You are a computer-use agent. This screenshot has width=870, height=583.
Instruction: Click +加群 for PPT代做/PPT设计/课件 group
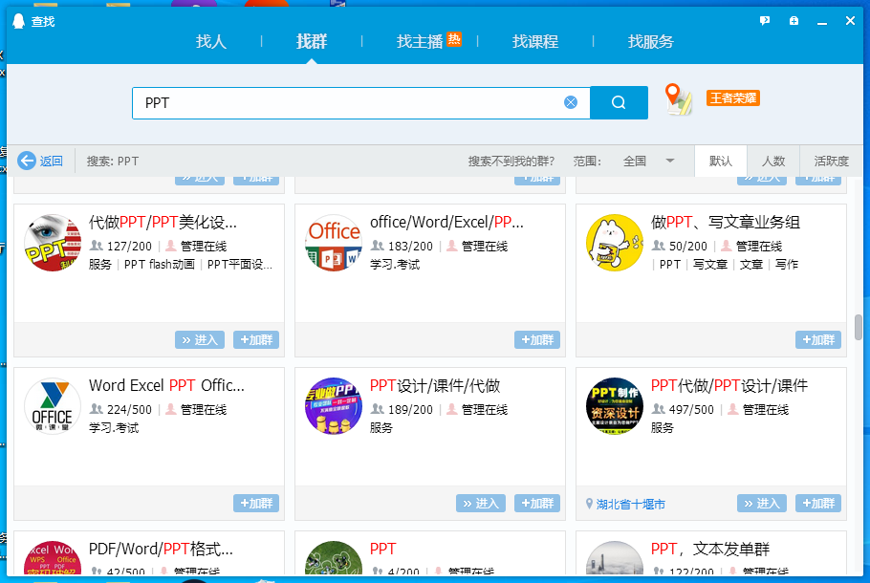click(818, 503)
